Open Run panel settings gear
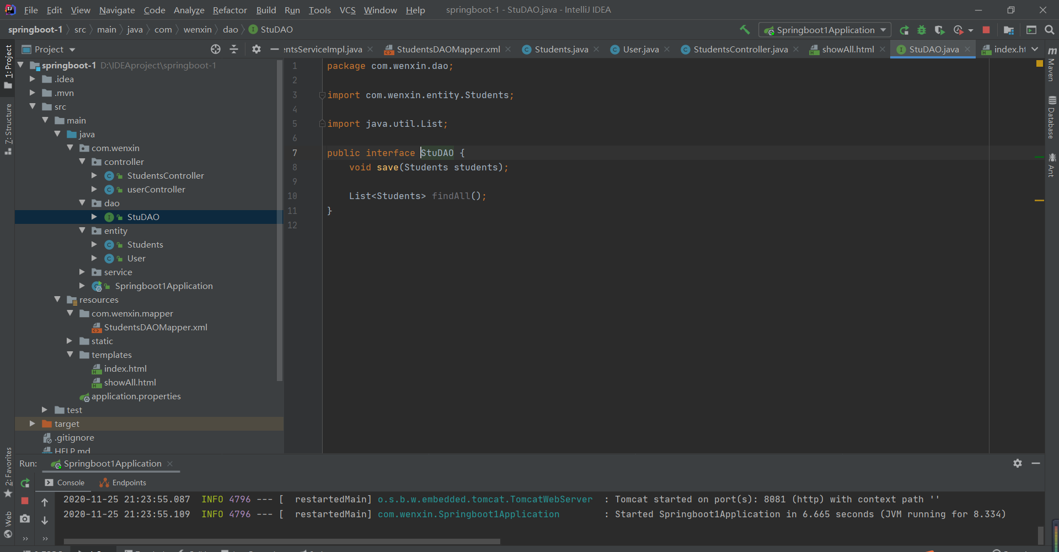Image resolution: width=1059 pixels, height=552 pixels. (1018, 463)
